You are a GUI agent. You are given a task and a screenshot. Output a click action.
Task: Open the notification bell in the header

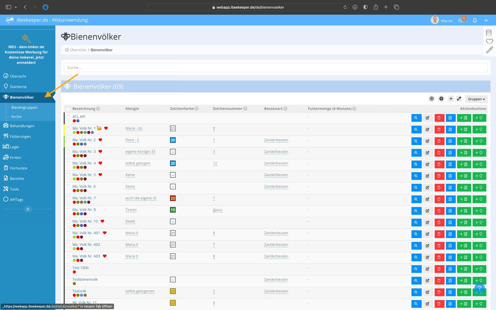475,20
